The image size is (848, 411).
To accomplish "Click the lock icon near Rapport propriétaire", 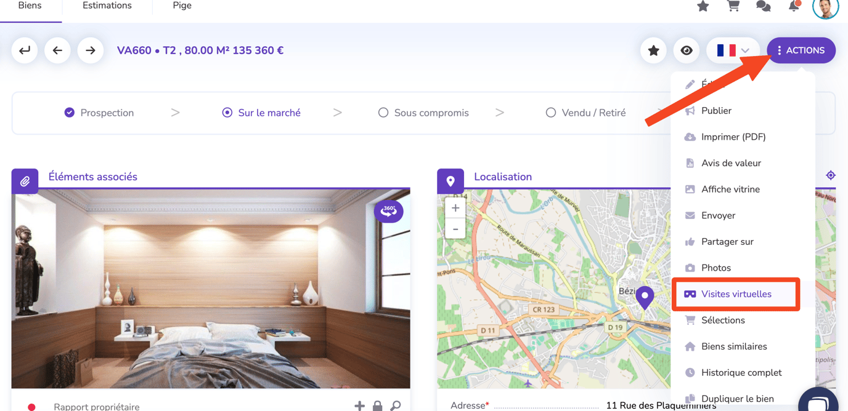I will click(x=377, y=405).
